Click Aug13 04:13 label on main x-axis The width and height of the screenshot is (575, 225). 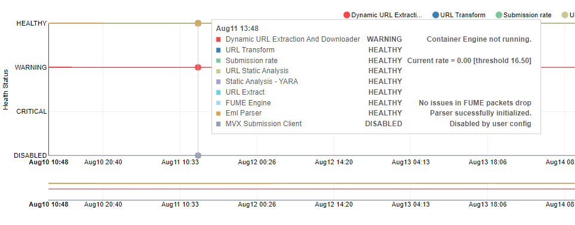point(410,162)
